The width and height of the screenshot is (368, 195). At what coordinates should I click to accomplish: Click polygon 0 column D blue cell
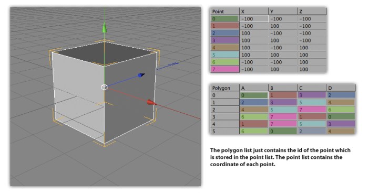(x=341, y=95)
